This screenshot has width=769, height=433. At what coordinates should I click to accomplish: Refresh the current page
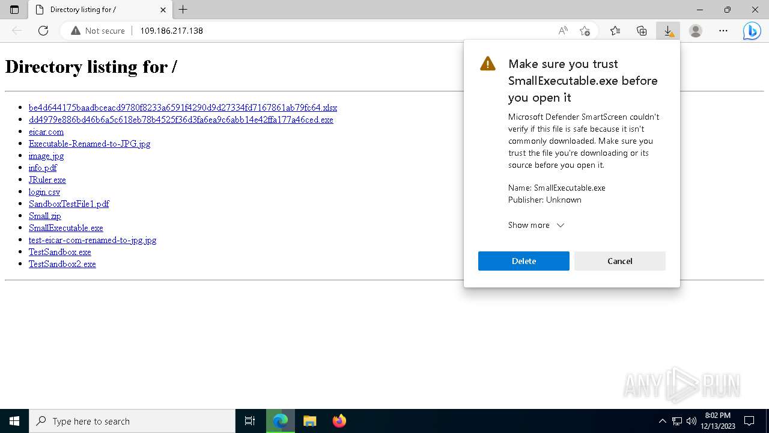coord(43,31)
